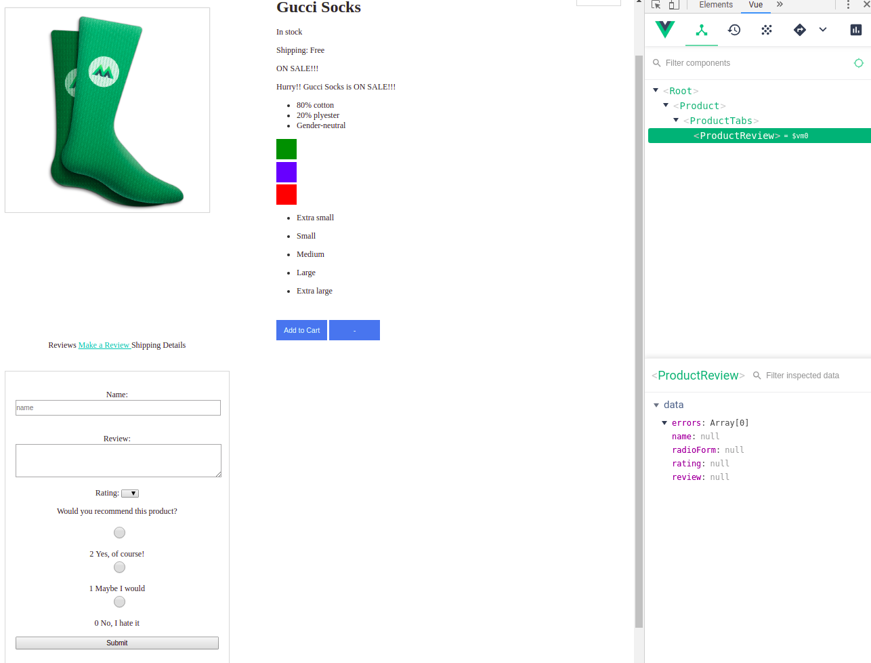
Task: Select the radio button above 'No, I hate it'
Action: (x=119, y=602)
